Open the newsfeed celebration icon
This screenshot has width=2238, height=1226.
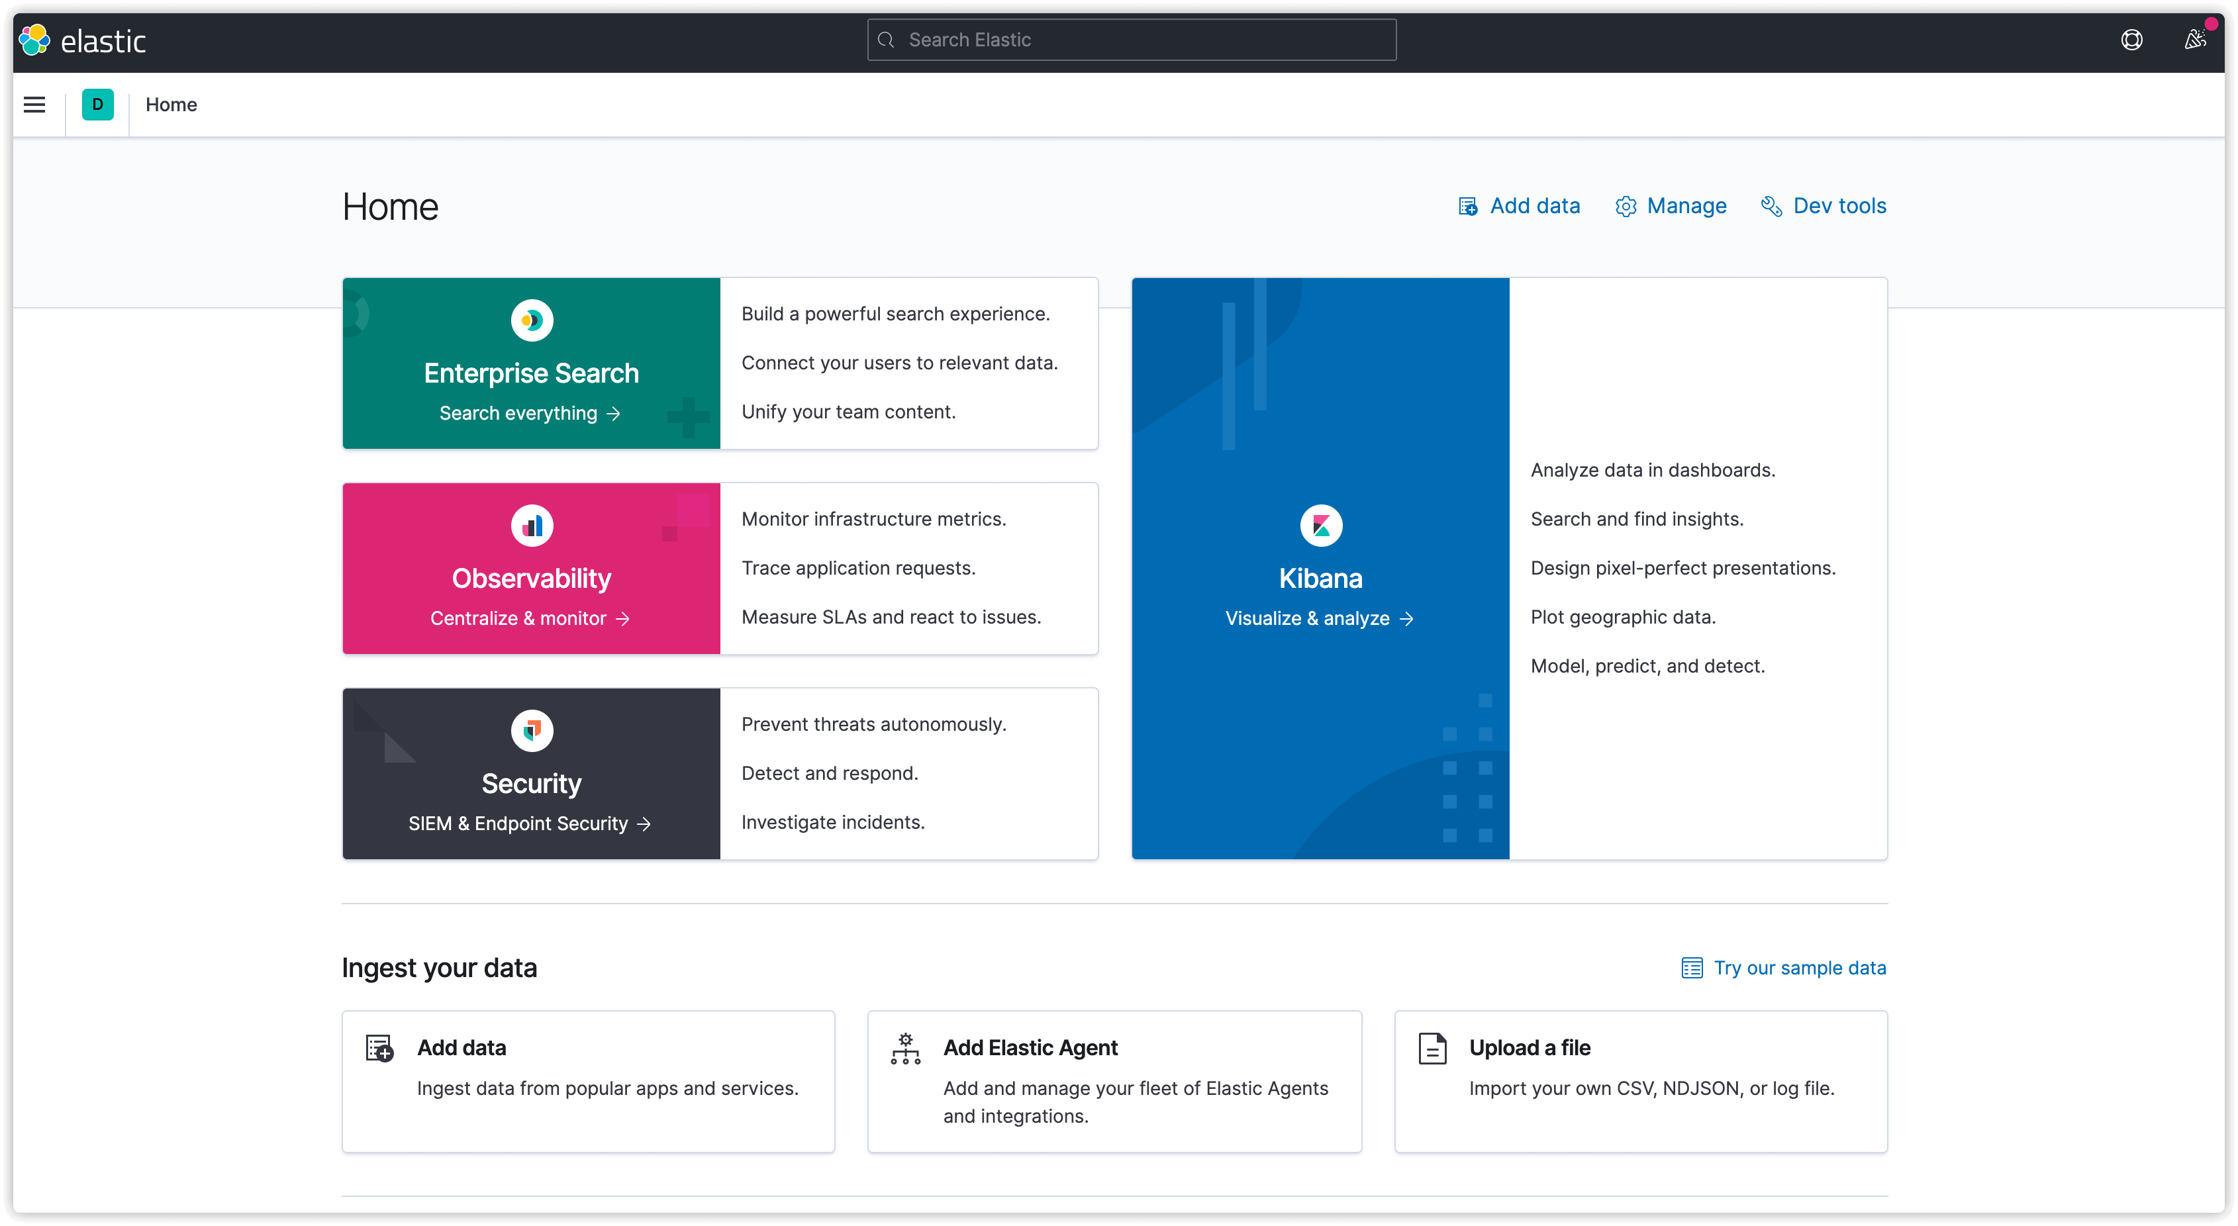pyautogui.click(x=2194, y=40)
